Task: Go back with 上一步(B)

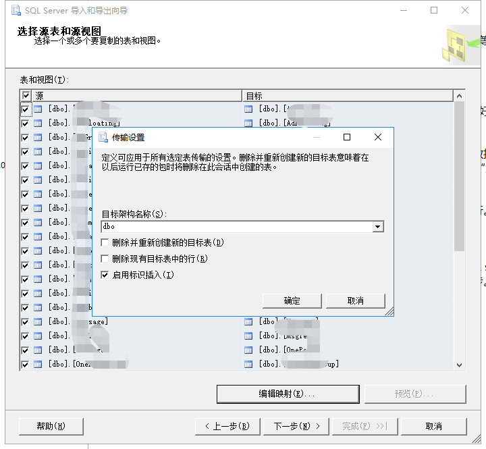Action: pos(227,426)
